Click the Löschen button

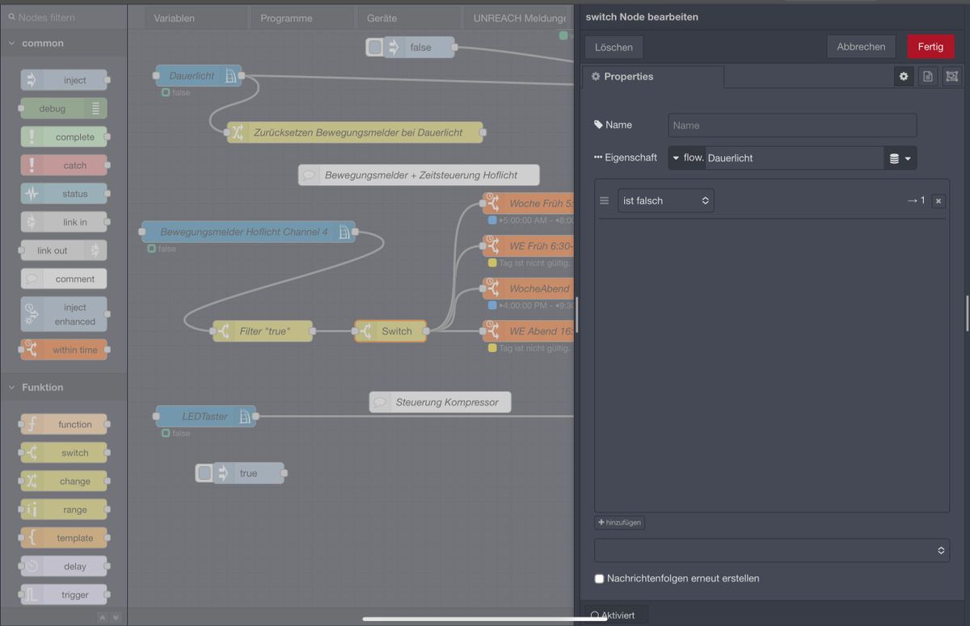pos(614,47)
